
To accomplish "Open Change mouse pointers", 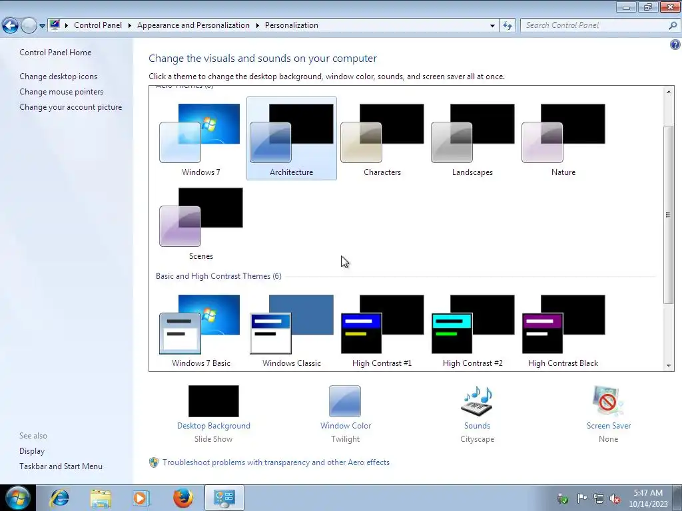I will point(61,92).
